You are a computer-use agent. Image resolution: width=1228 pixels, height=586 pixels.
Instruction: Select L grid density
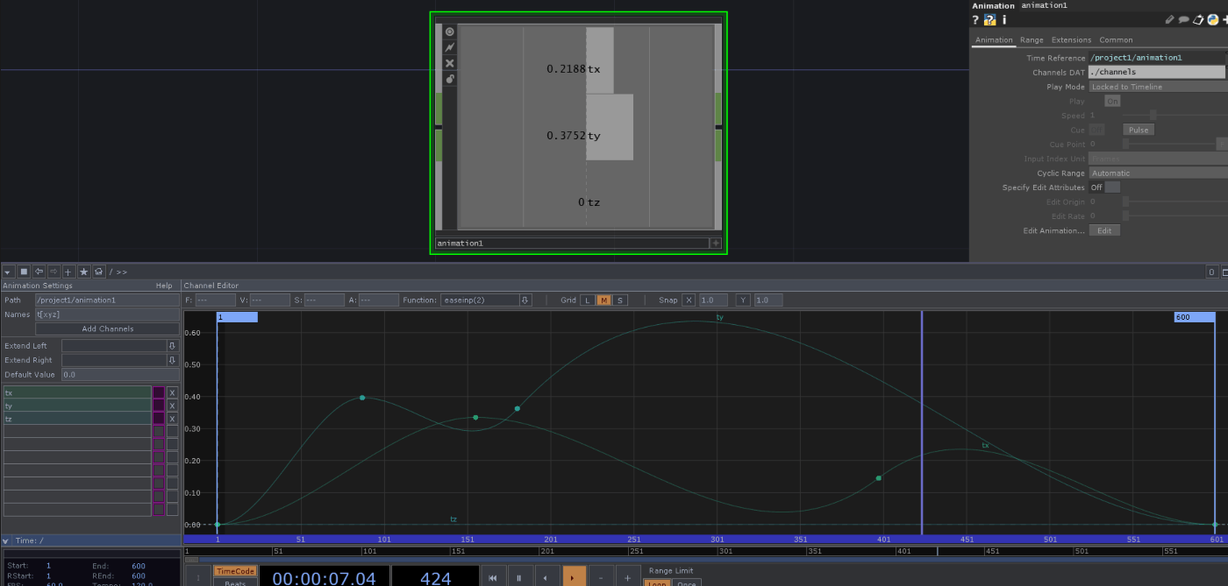589,300
